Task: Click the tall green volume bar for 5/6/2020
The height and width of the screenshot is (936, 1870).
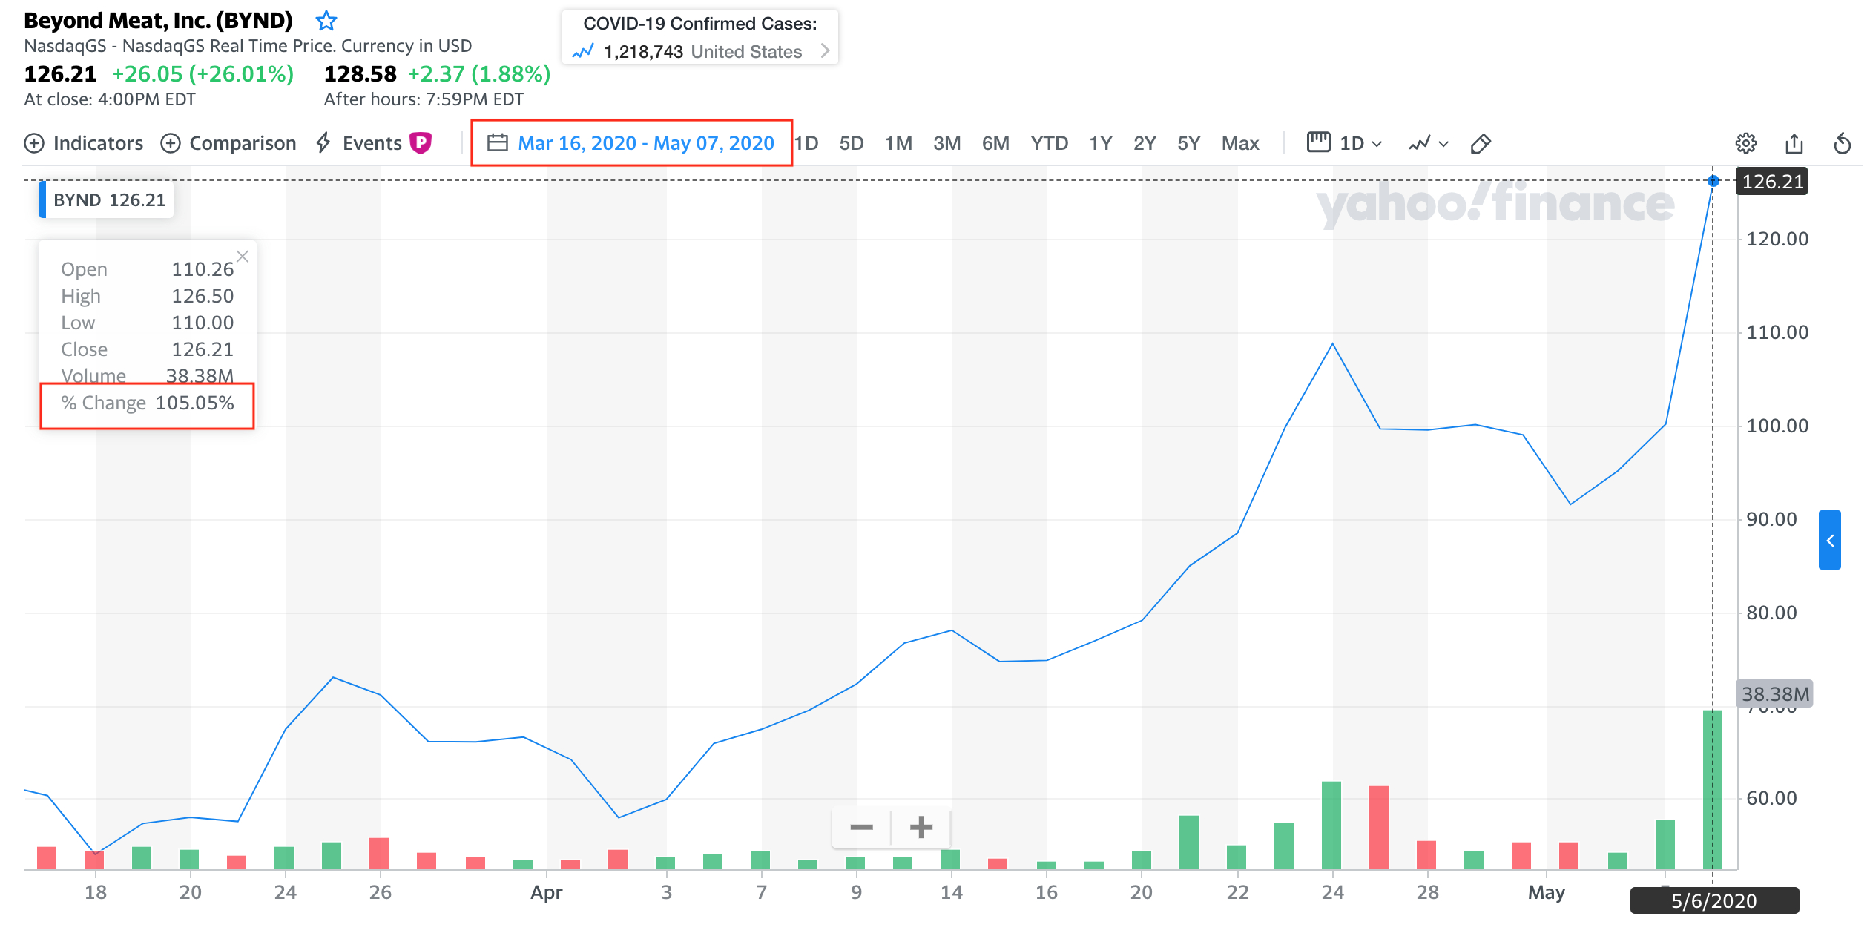Action: point(1712,789)
